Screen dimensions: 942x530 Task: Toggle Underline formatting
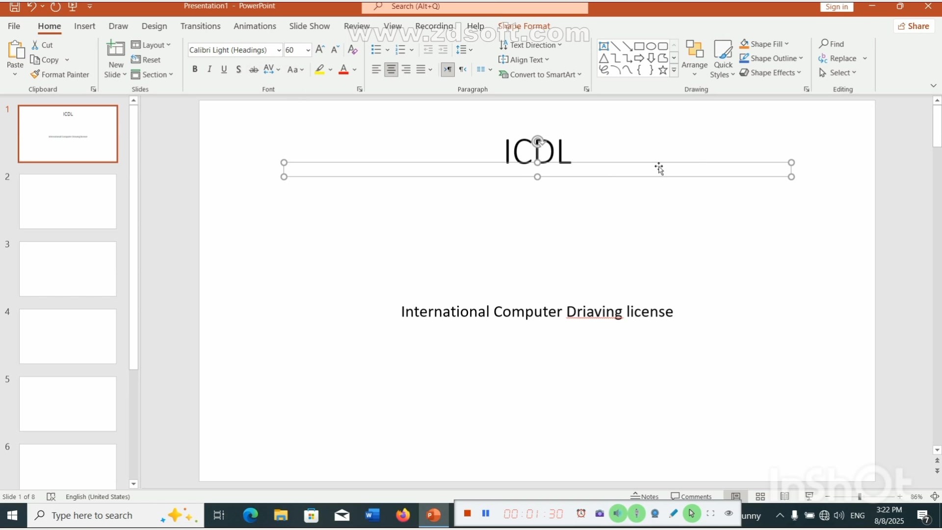224,70
